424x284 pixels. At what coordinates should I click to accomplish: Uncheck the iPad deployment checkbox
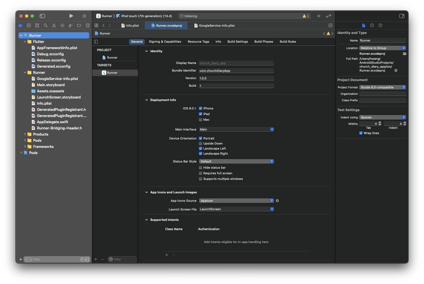[201, 114]
